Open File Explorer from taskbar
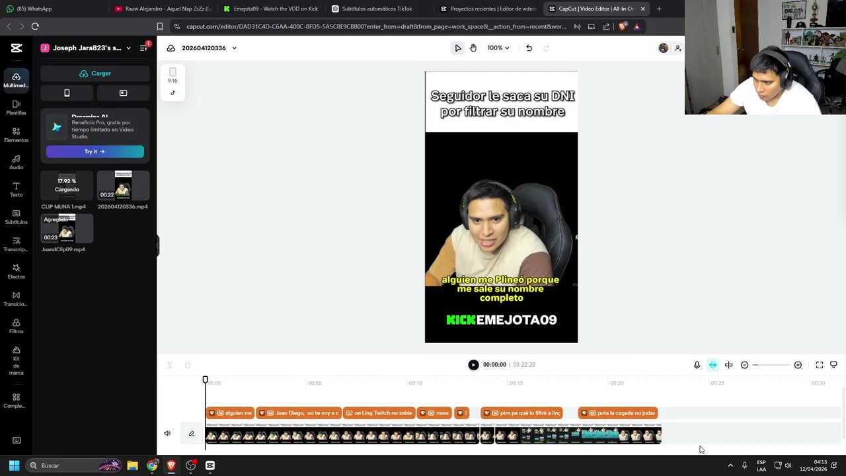846x476 pixels. pyautogui.click(x=132, y=465)
